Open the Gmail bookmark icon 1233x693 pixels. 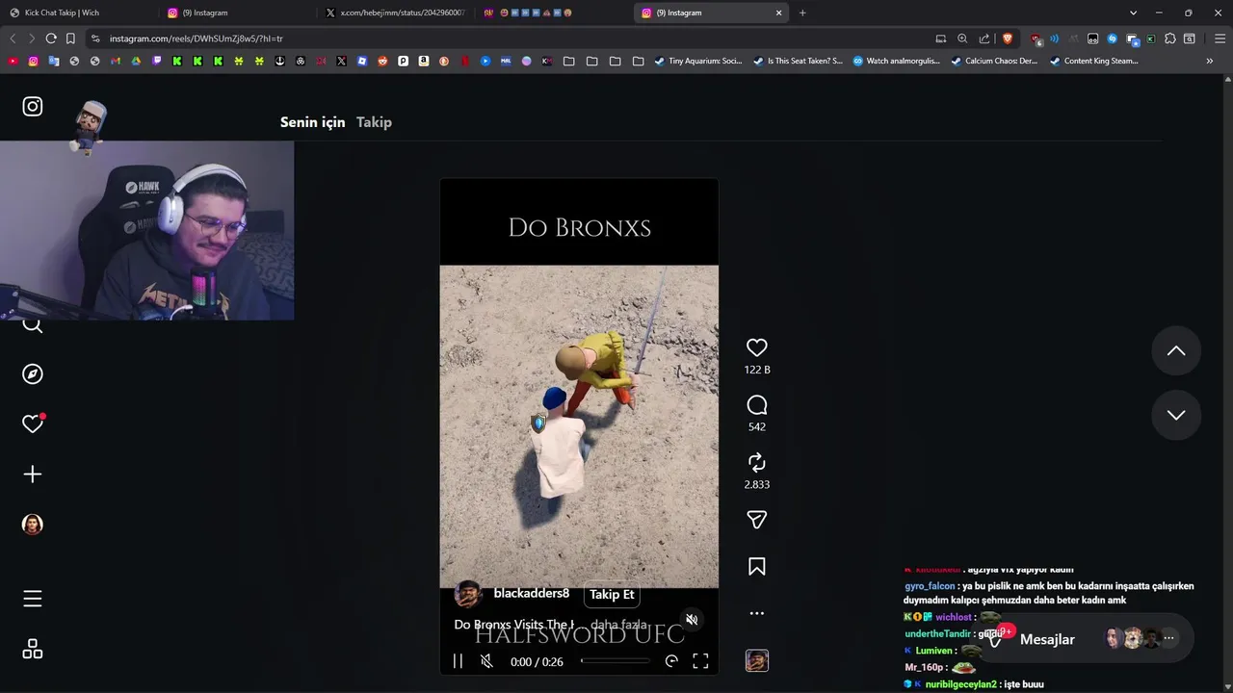click(116, 61)
